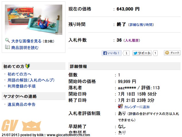Open the product photo thumbnail
182x137 pixels.
(34, 20)
